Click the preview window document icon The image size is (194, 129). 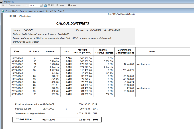click(3, 11)
